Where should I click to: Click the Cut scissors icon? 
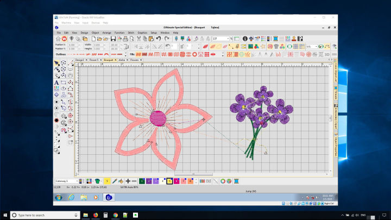click(x=138, y=39)
